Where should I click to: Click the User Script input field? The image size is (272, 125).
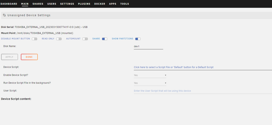pyautogui.click(x=203, y=91)
